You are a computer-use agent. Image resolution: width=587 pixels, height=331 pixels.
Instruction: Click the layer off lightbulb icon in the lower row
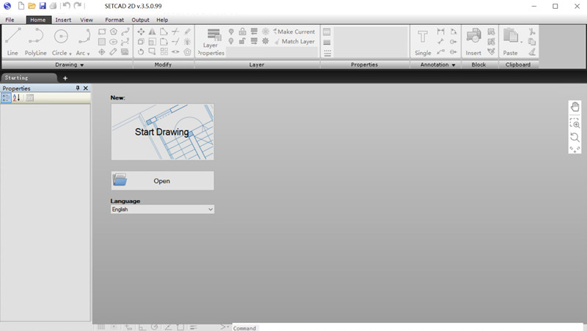click(x=231, y=41)
